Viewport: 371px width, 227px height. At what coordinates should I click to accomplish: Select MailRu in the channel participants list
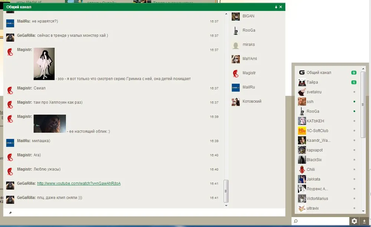249,87
